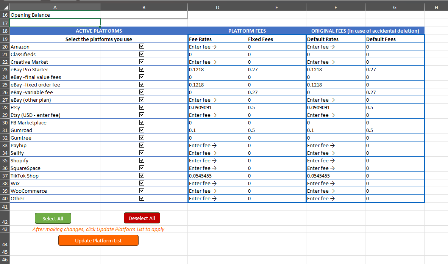Select column F header
The height and width of the screenshot is (264, 448).
pyautogui.click(x=336, y=7)
